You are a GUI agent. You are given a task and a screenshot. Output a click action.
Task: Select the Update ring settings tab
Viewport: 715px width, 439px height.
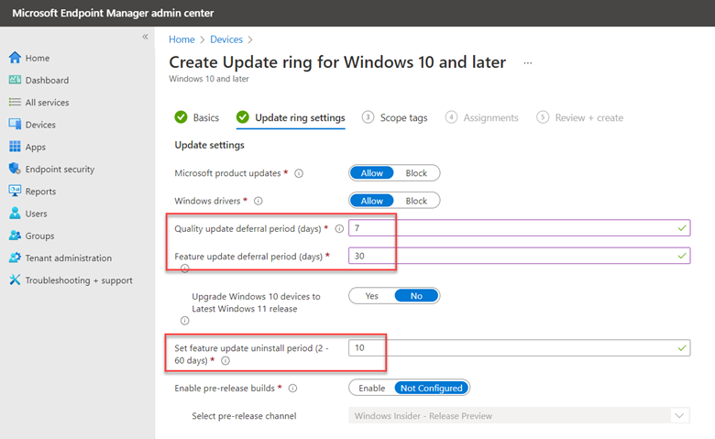(x=291, y=117)
